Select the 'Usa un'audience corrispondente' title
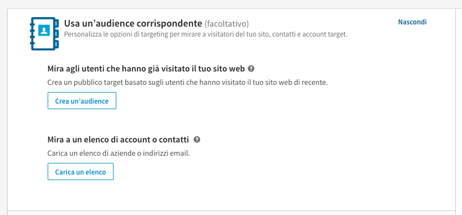 click(x=133, y=23)
